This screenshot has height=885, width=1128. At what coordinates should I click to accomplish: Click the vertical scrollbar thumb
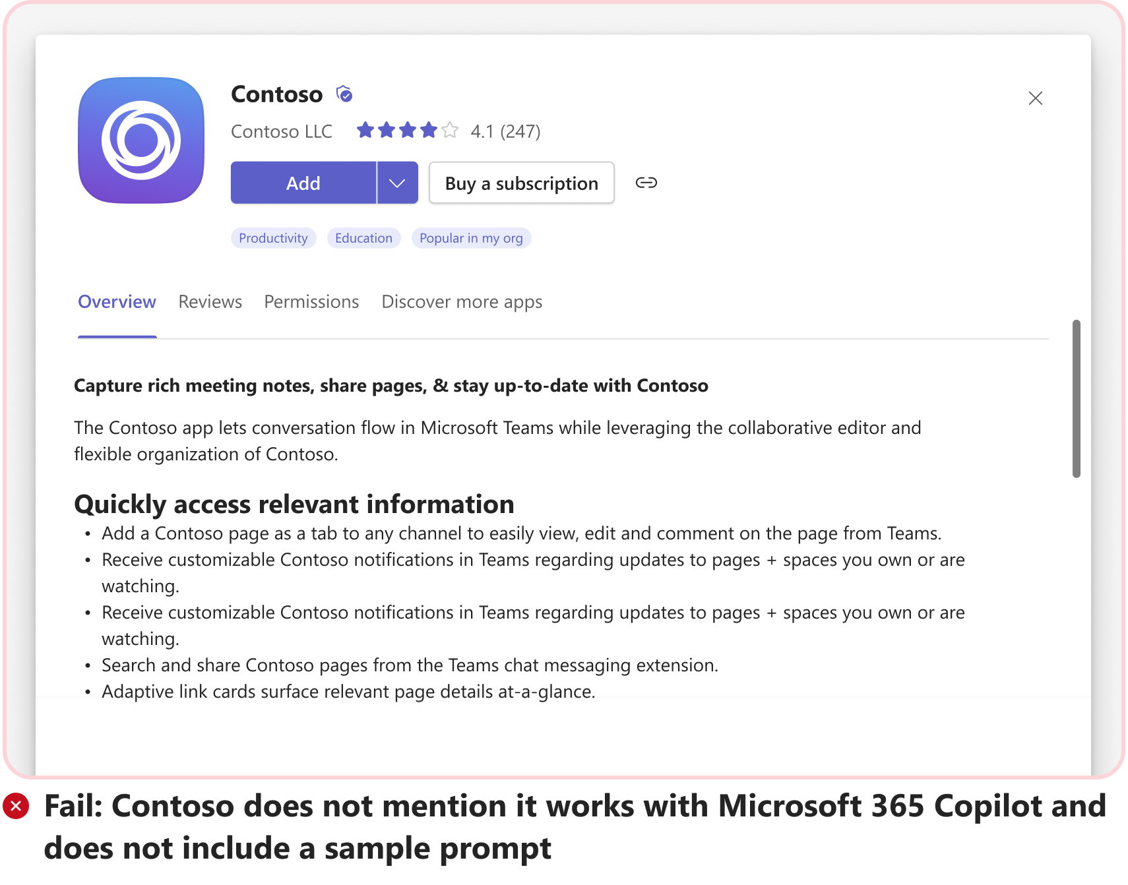coord(1076,398)
